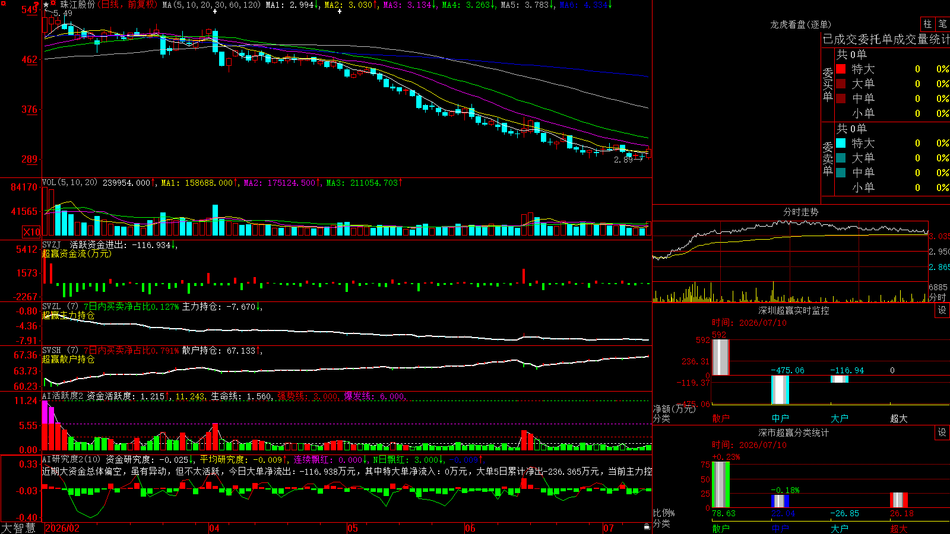Click the 超赢资金流(万元) yellow label
The width and height of the screenshot is (950, 534).
pos(77,253)
